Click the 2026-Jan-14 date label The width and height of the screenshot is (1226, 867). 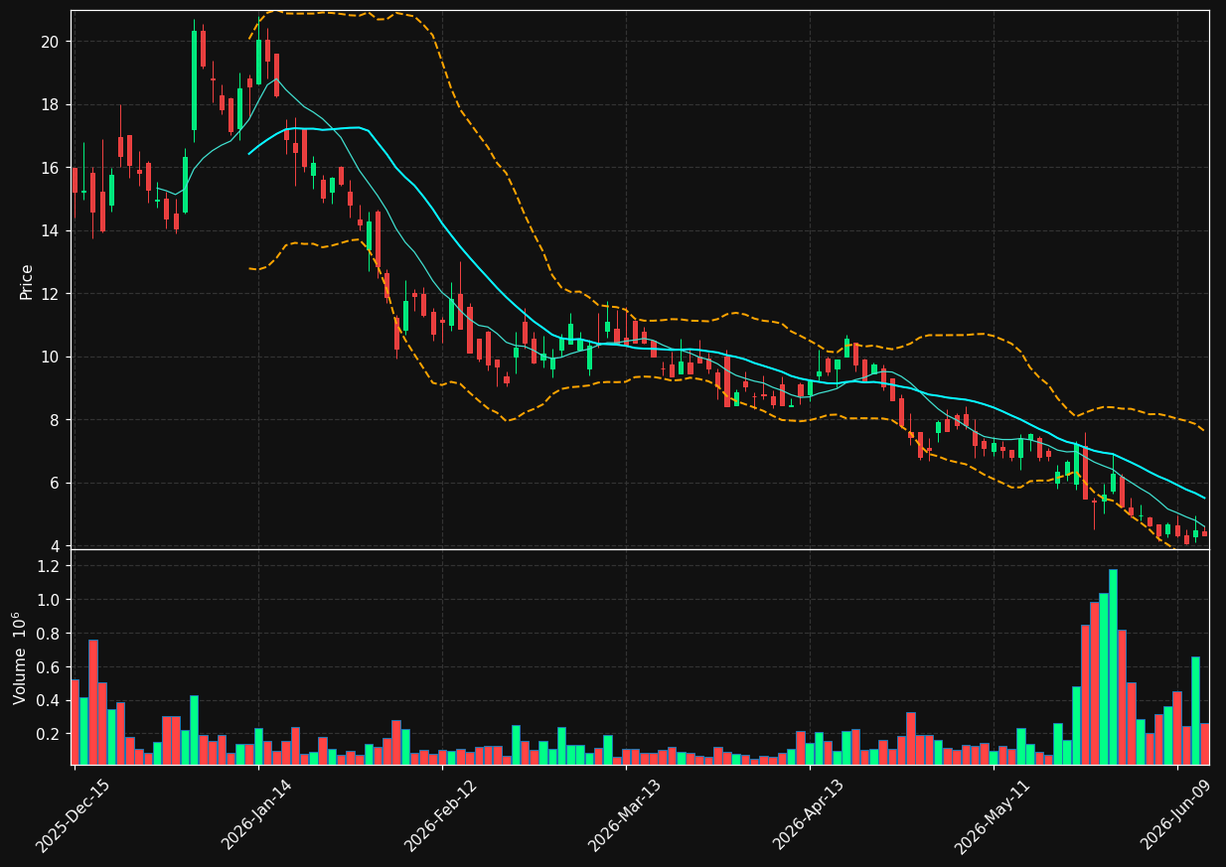(x=257, y=816)
